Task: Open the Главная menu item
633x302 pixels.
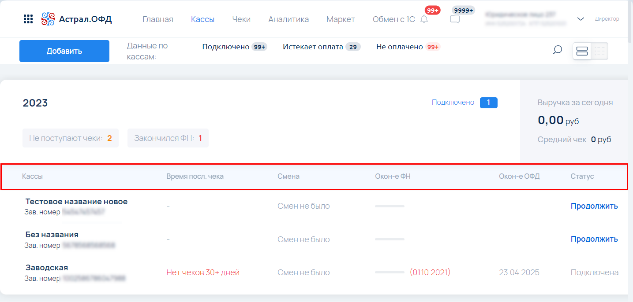Action: click(x=158, y=19)
